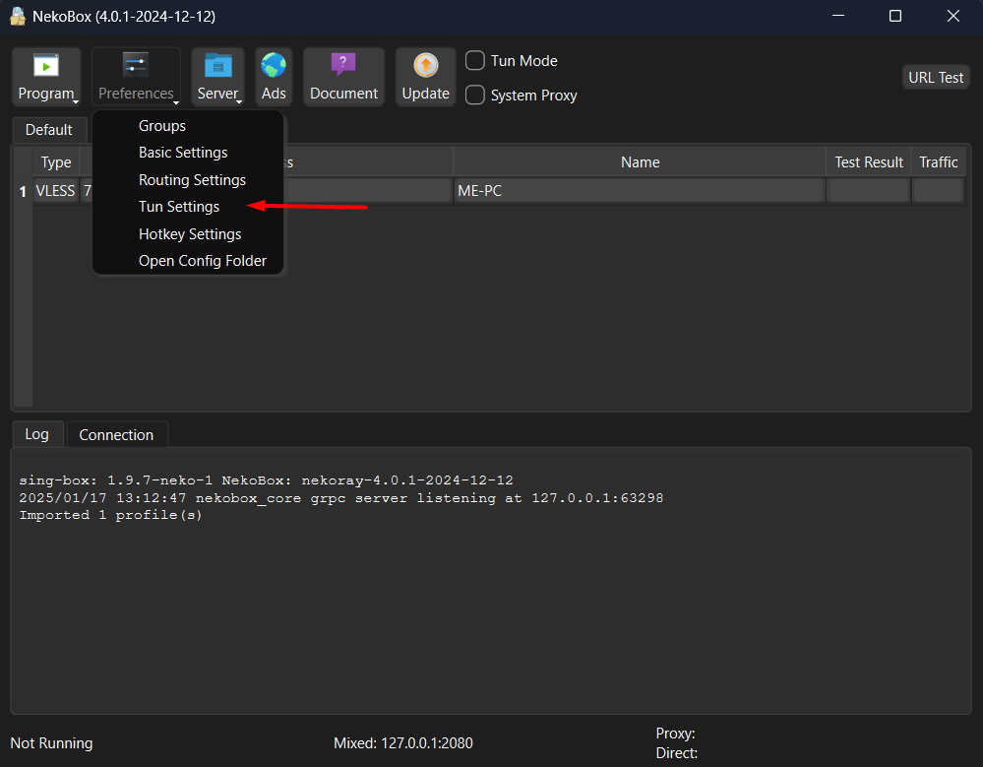Viewport: 983px width, 767px height.
Task: Switch to the Connection tab
Action: (x=116, y=435)
